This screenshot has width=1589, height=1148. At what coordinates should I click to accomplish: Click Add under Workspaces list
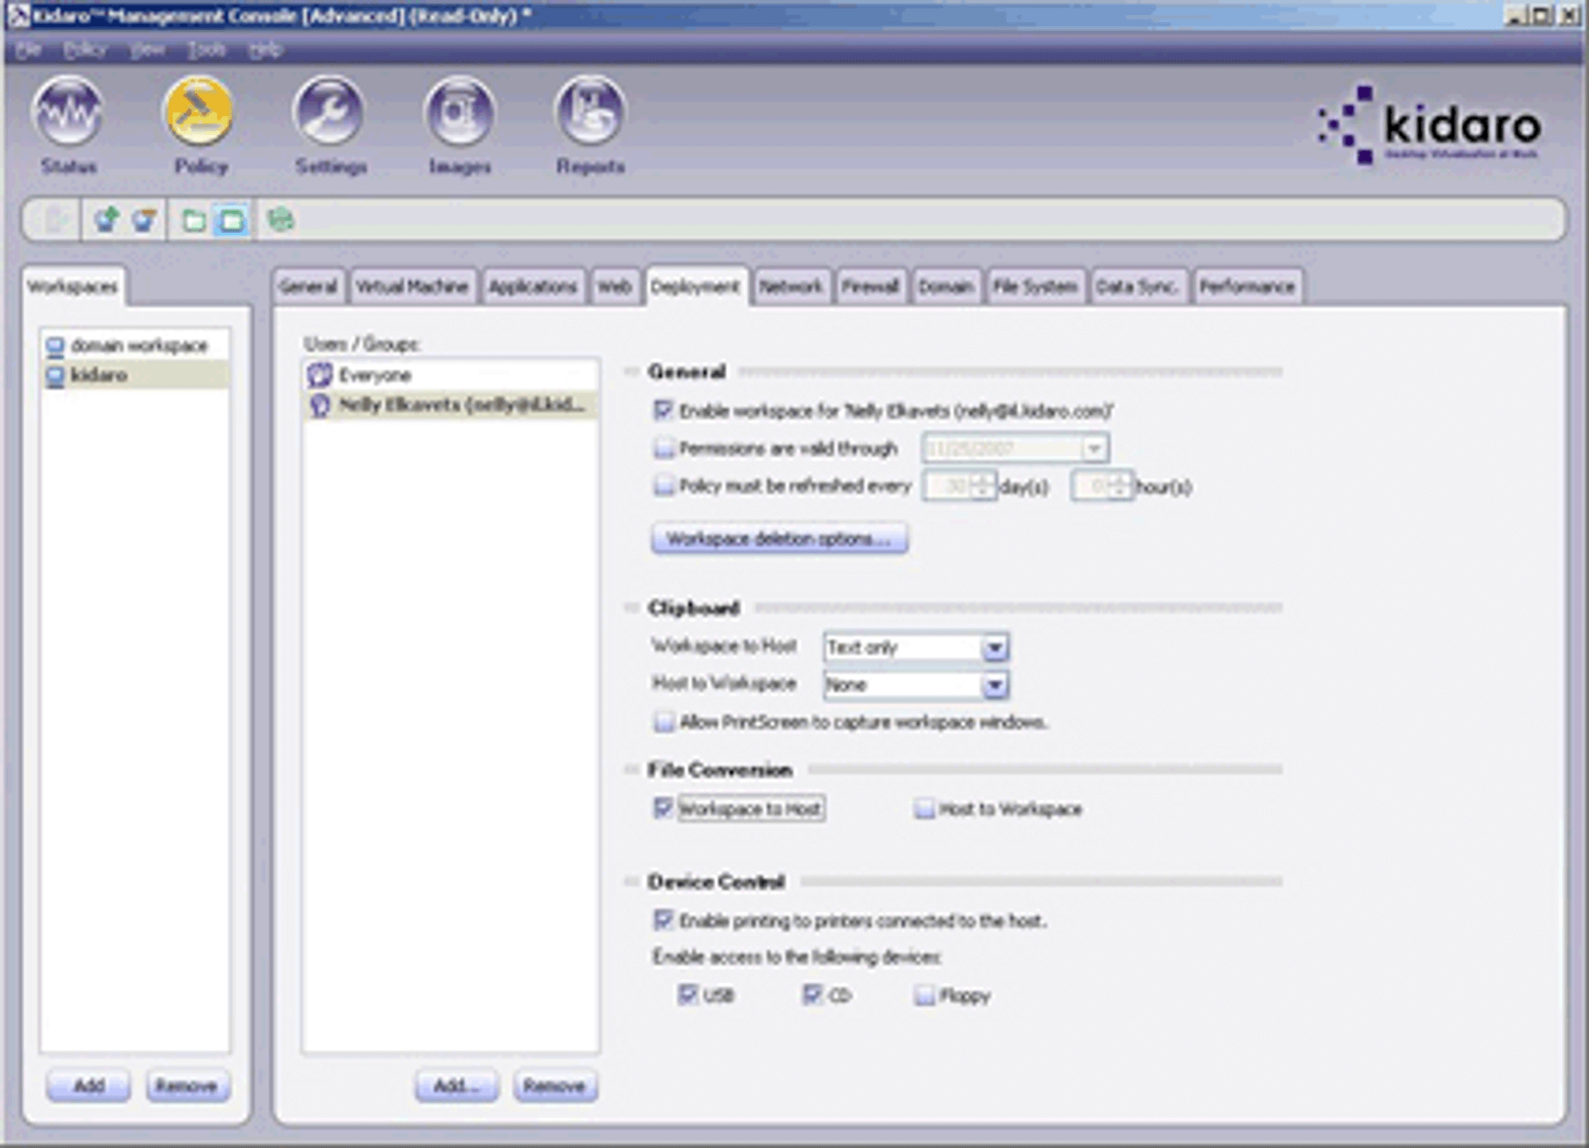[88, 1085]
